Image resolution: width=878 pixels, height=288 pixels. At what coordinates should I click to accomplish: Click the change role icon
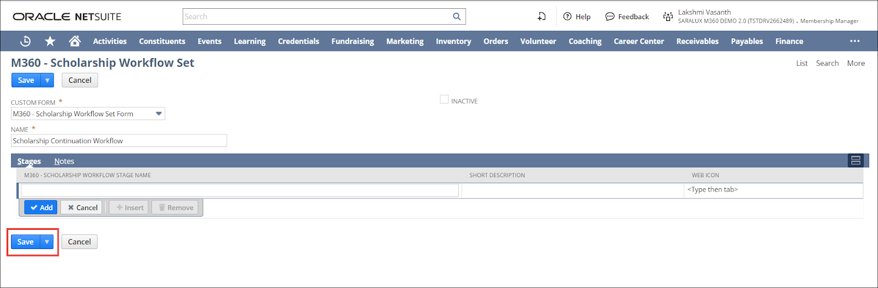point(668,16)
